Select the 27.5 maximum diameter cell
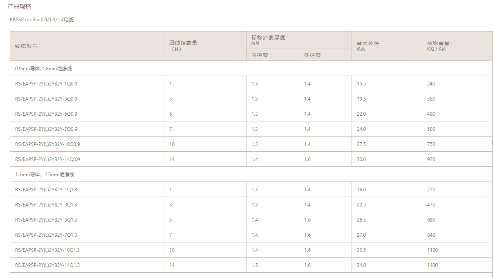The width and height of the screenshot is (493, 278). point(361,144)
